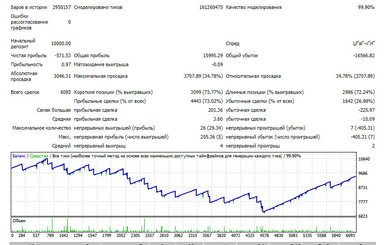Select the 'Максимальная просадка' label
Image resolution: width=384 pixels, height=245 pixels.
pos(101,76)
